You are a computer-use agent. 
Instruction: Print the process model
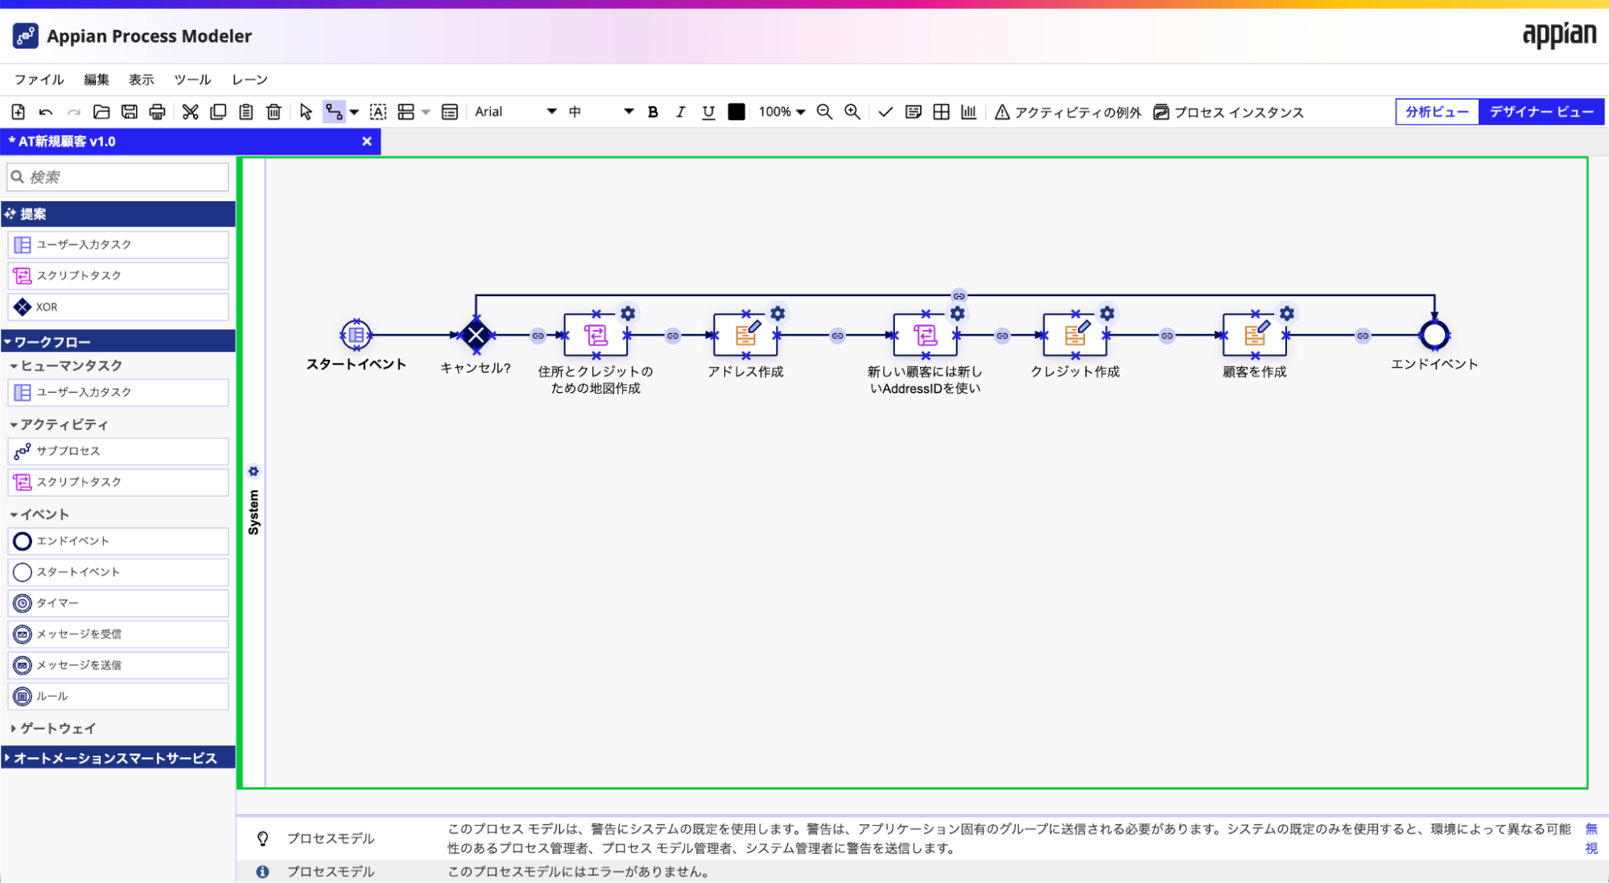(157, 112)
